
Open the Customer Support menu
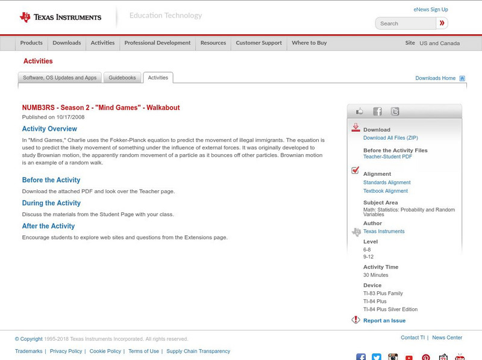pos(259,43)
